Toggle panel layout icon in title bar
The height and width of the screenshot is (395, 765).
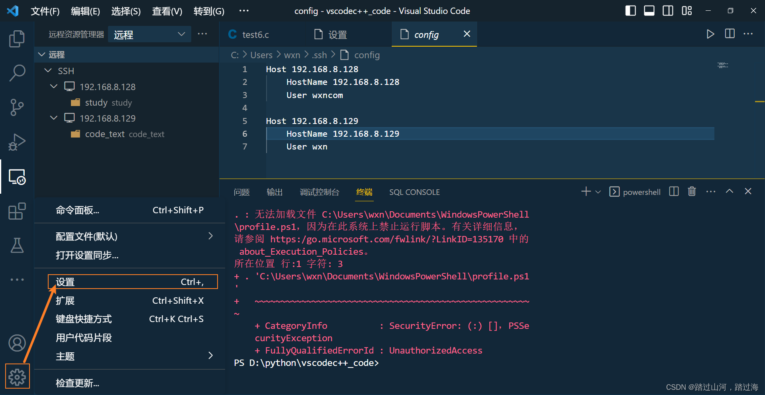click(649, 11)
